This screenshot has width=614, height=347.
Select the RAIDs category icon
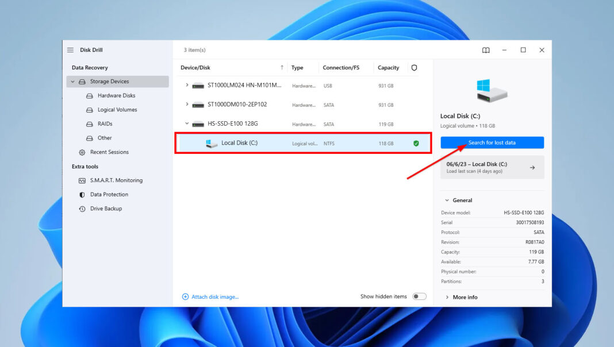pyautogui.click(x=89, y=124)
